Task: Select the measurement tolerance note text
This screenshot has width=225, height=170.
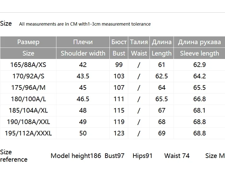Action: pyautogui.click(x=85, y=24)
